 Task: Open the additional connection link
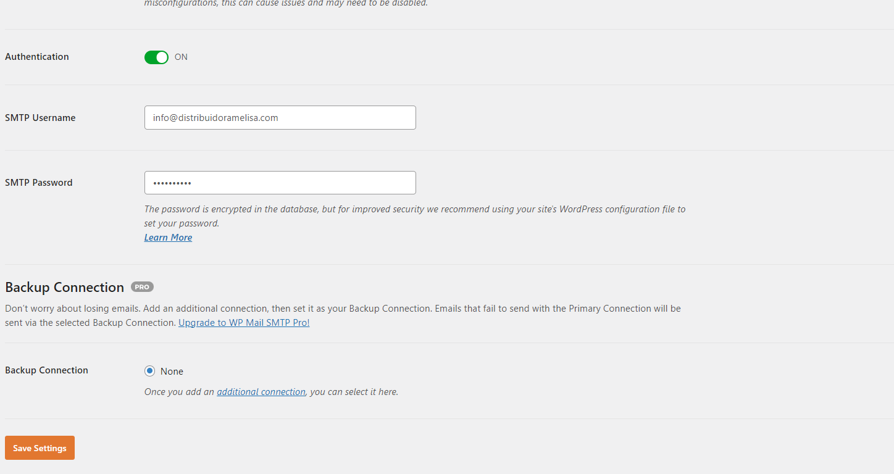261,392
